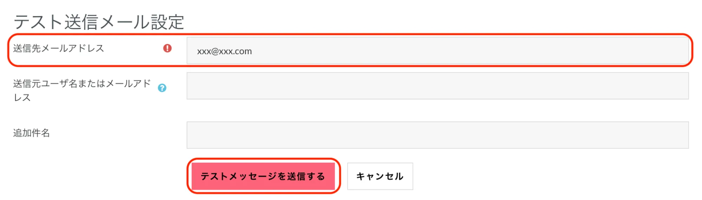The height and width of the screenshot is (200, 702).
Task: Open help for 送信元ユーザ名またはメールアドレス
Action: pos(162,88)
